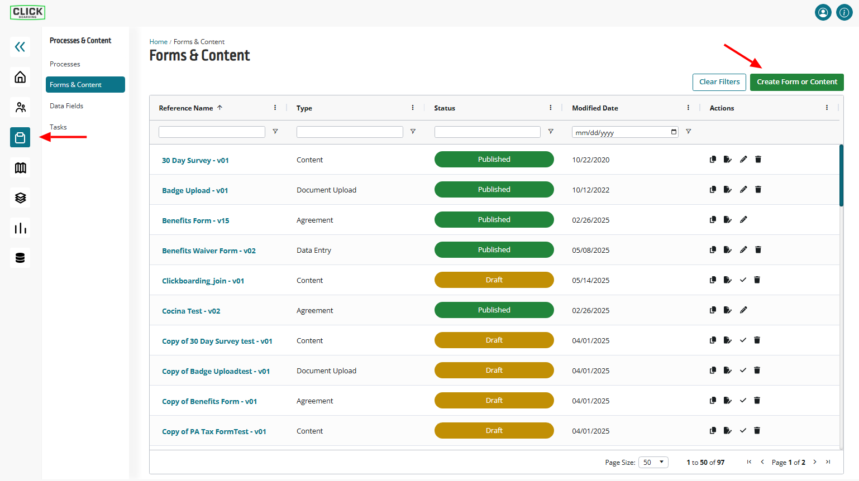Open Status column three-dot menu
The height and width of the screenshot is (481, 859).
[x=550, y=108]
